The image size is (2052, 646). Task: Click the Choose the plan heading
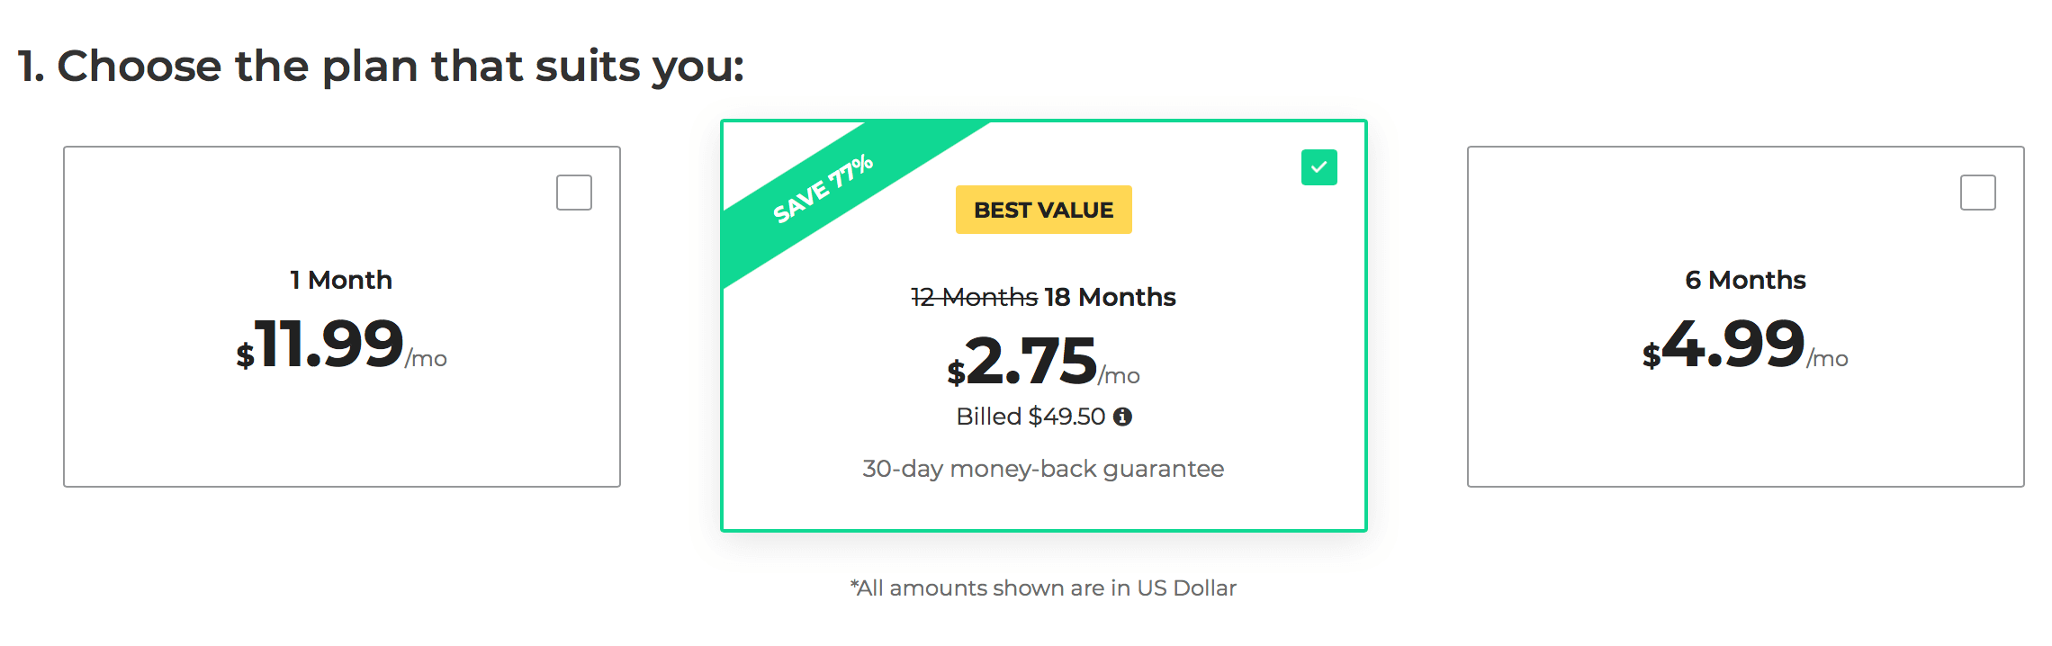click(382, 67)
